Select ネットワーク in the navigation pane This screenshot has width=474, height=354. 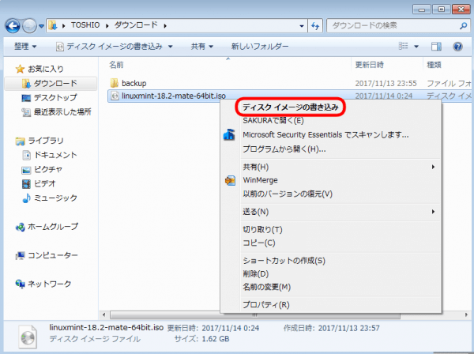(x=49, y=284)
